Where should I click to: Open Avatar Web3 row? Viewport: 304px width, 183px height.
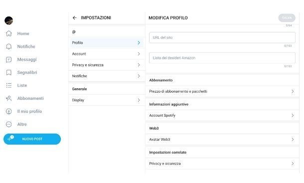coord(222,139)
